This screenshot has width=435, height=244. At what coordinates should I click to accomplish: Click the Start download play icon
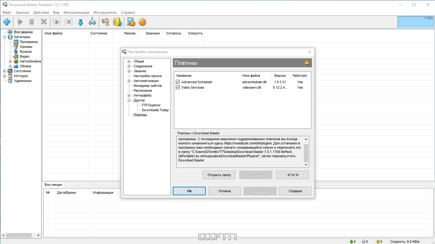(20, 22)
